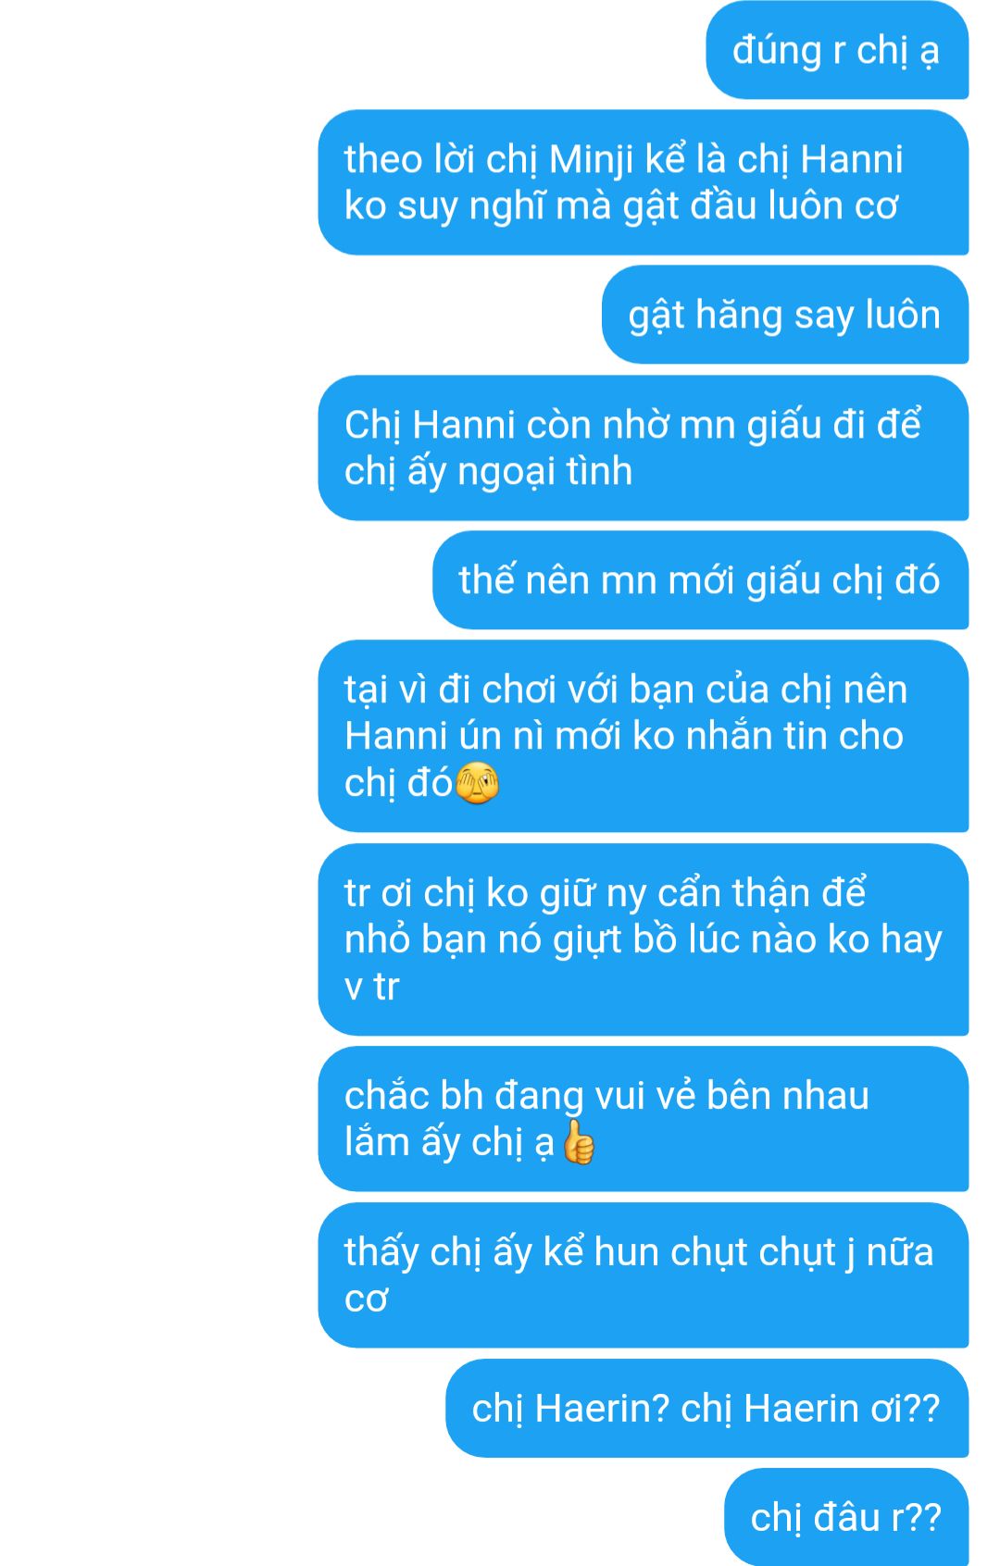Tap the peeking-eyes emoji after 'chị đó'
This screenshot has height=1566, width=1000.
(x=478, y=783)
